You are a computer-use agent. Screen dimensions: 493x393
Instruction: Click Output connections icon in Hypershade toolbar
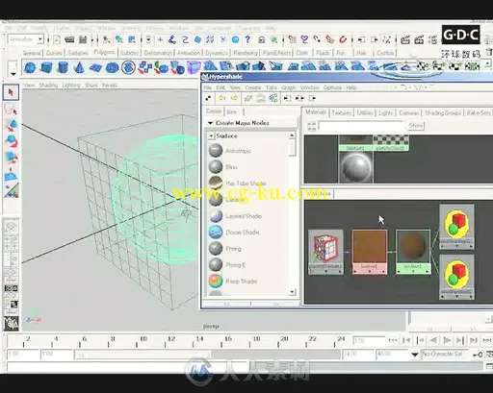312,98
